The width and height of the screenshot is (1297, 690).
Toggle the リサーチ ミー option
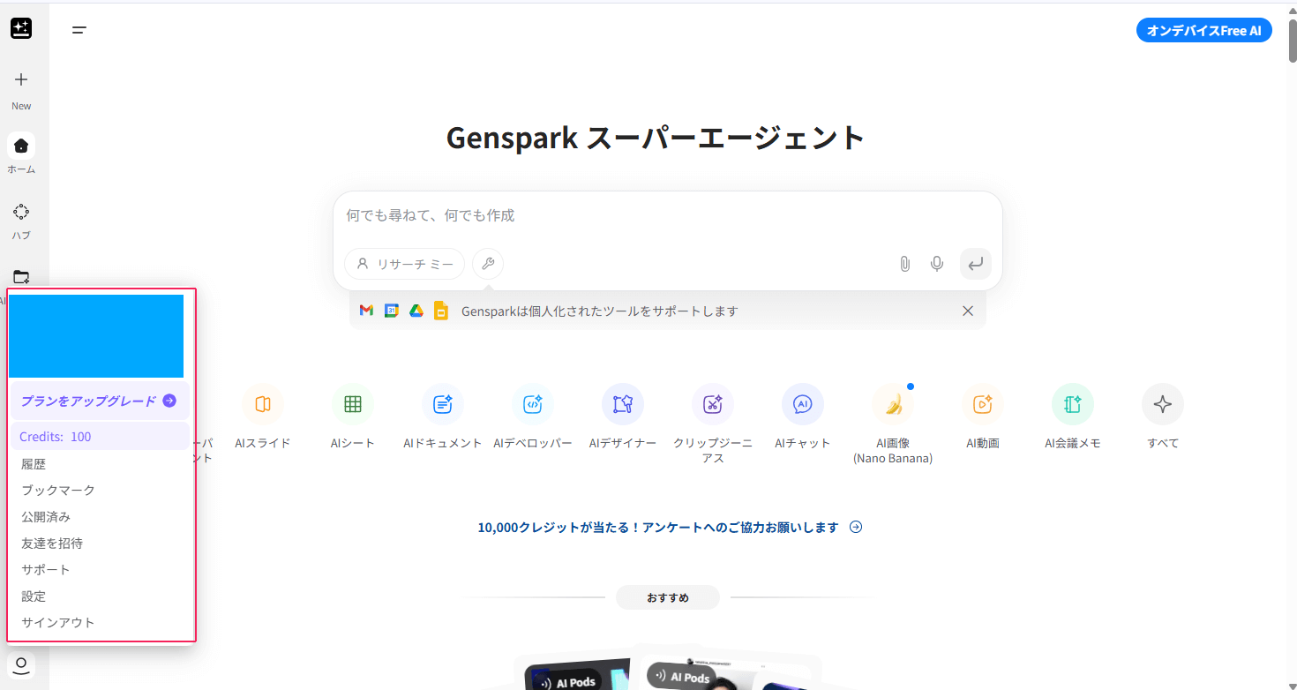point(405,264)
